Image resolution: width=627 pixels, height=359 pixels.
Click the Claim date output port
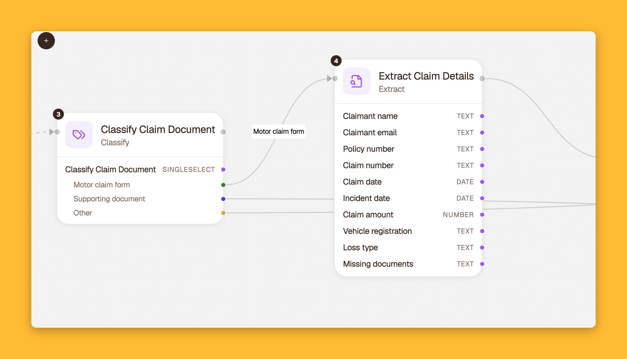(x=482, y=182)
